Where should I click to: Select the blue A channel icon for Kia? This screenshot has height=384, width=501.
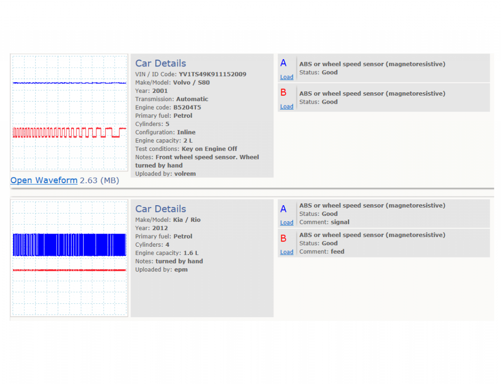[x=283, y=209]
